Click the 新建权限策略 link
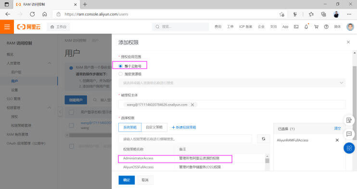 coord(184,127)
